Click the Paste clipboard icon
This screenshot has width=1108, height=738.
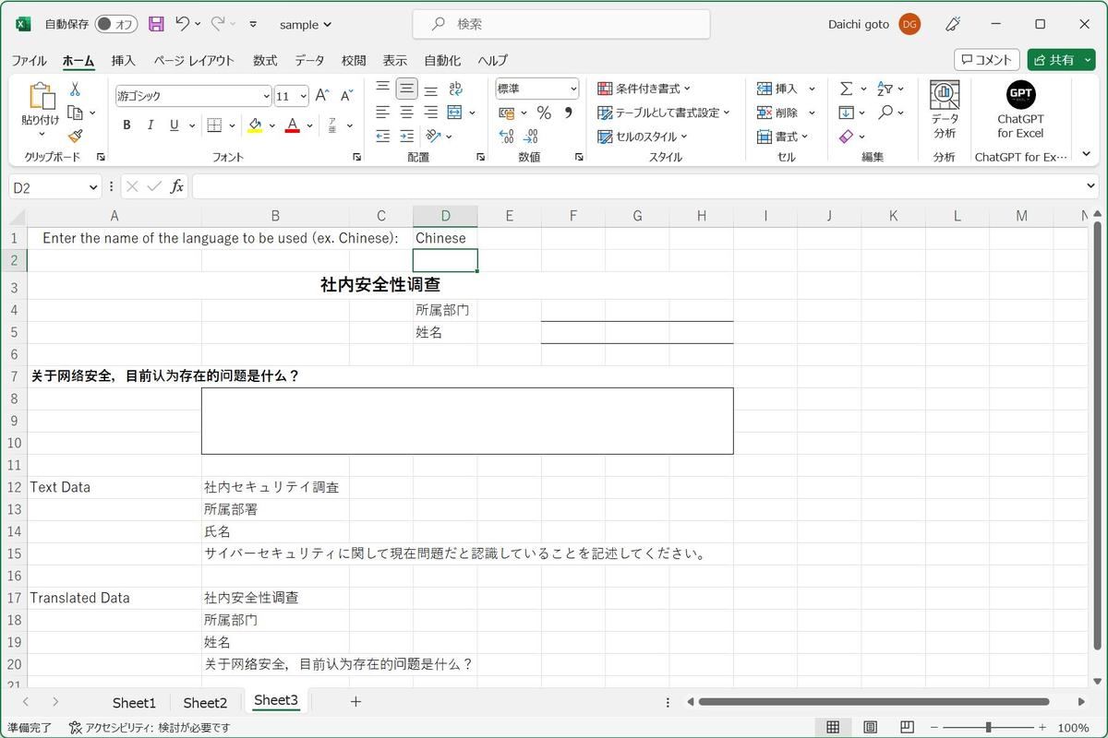(x=42, y=97)
